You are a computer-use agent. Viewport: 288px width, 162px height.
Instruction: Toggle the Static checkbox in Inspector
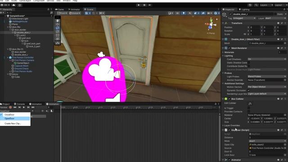[x=275, y=14]
